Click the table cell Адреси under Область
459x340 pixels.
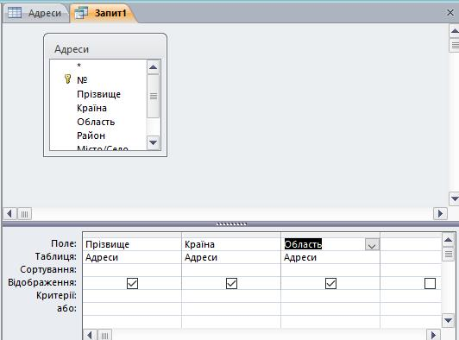[330, 257]
